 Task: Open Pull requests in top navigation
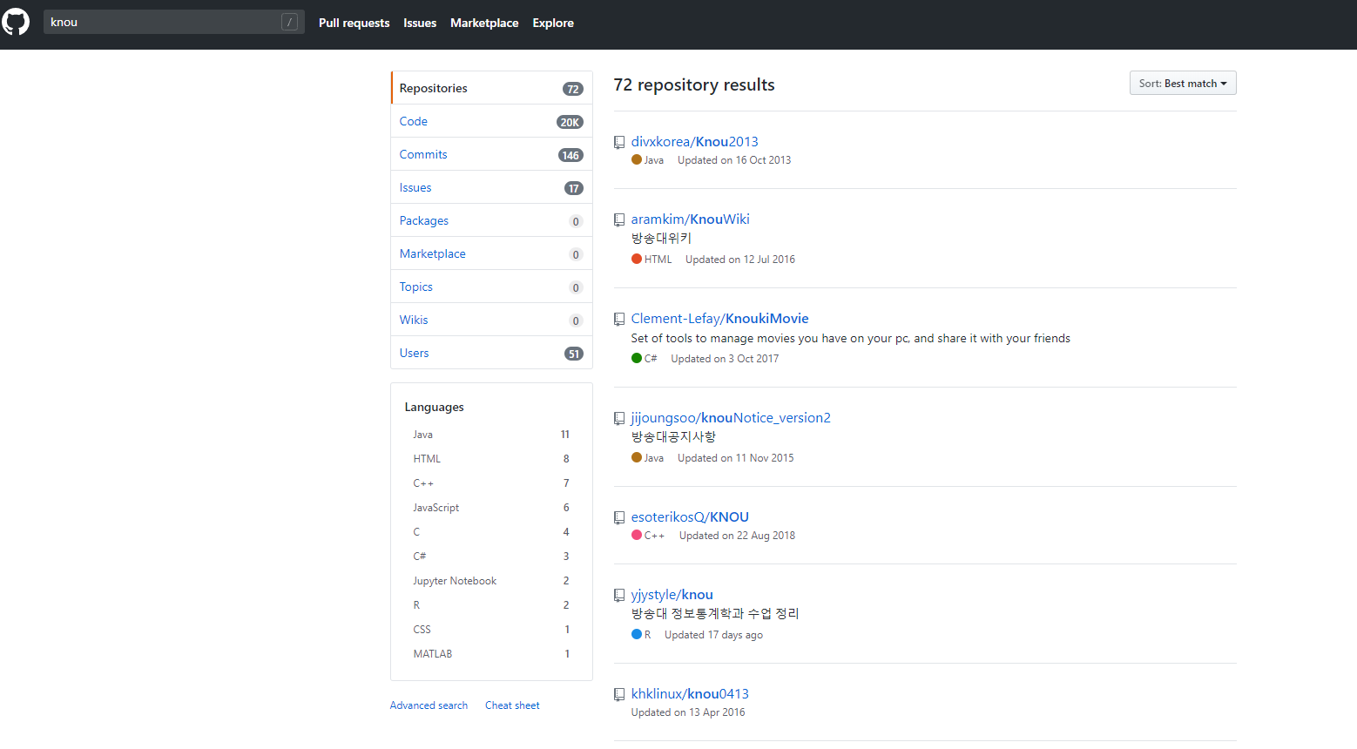tap(354, 23)
